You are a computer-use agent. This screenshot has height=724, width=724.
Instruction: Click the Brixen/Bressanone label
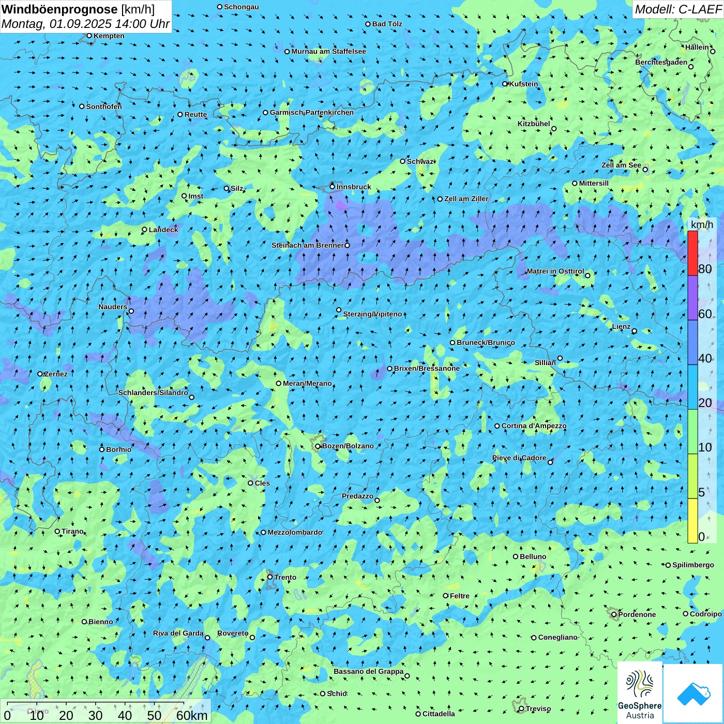427,368
